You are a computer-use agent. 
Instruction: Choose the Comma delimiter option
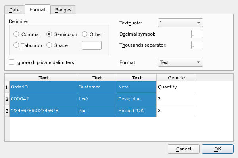click(26, 34)
